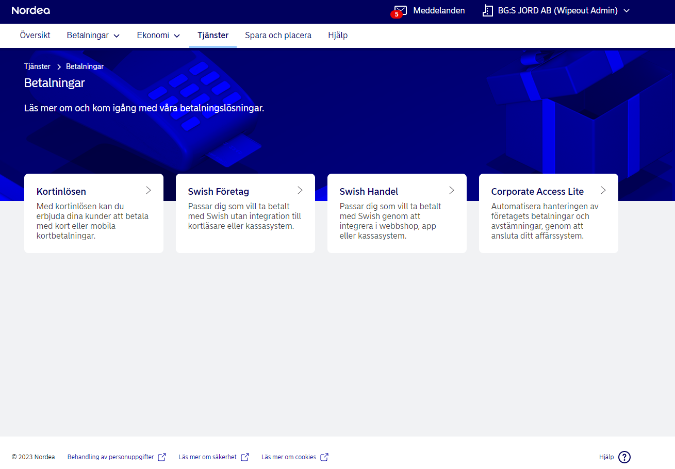
Task: Expand the Ekonomi menu chevron
Action: (177, 36)
